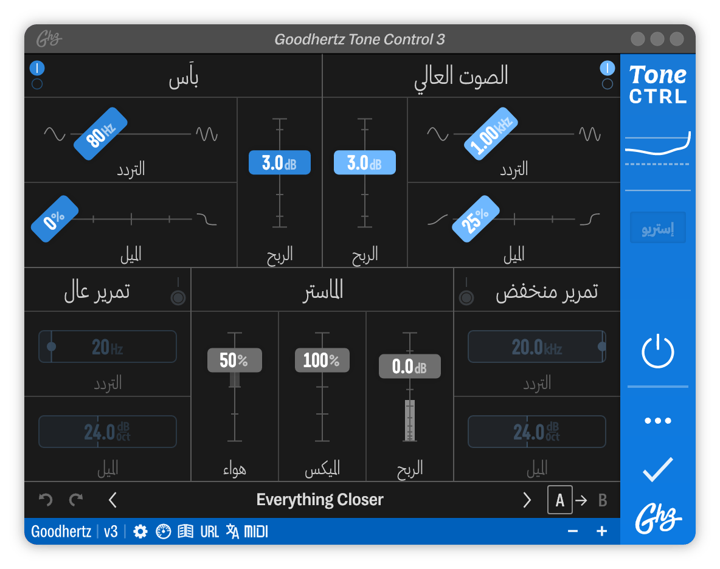This screenshot has width=720, height=569.
Task: Switch to preset slot B
Action: (x=603, y=499)
